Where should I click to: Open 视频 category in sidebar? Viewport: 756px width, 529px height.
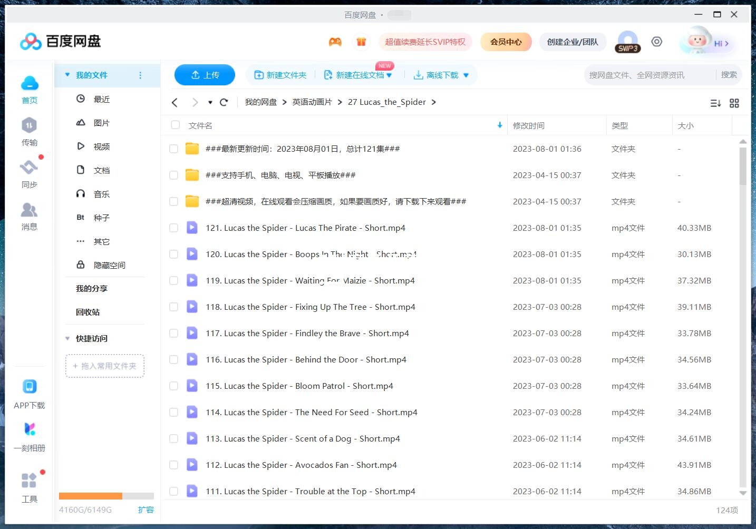point(101,146)
